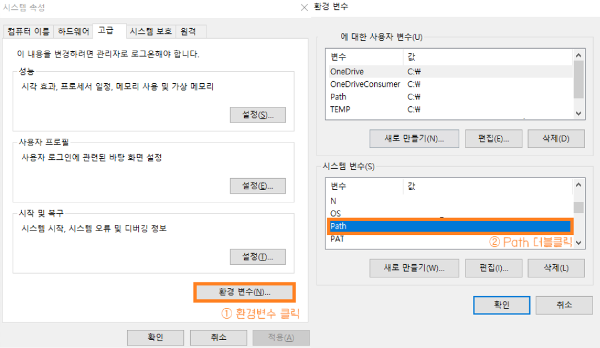Click user variables scrollbar thumb
The image size is (600, 348).
(x=579, y=79)
